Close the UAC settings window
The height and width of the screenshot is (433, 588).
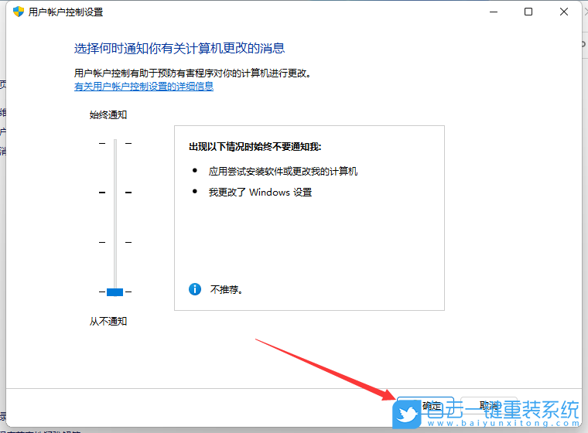tap(563, 12)
